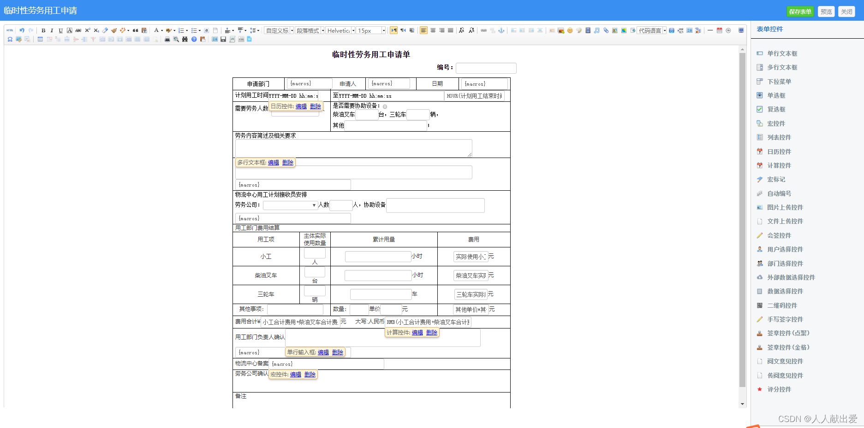Choose 日历控件 from the control list
The width and height of the screenshot is (864, 428).
tap(779, 152)
